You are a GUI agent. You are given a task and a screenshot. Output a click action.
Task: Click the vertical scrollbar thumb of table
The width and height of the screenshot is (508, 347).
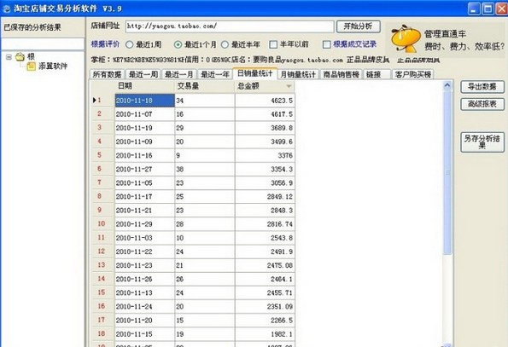447,172
